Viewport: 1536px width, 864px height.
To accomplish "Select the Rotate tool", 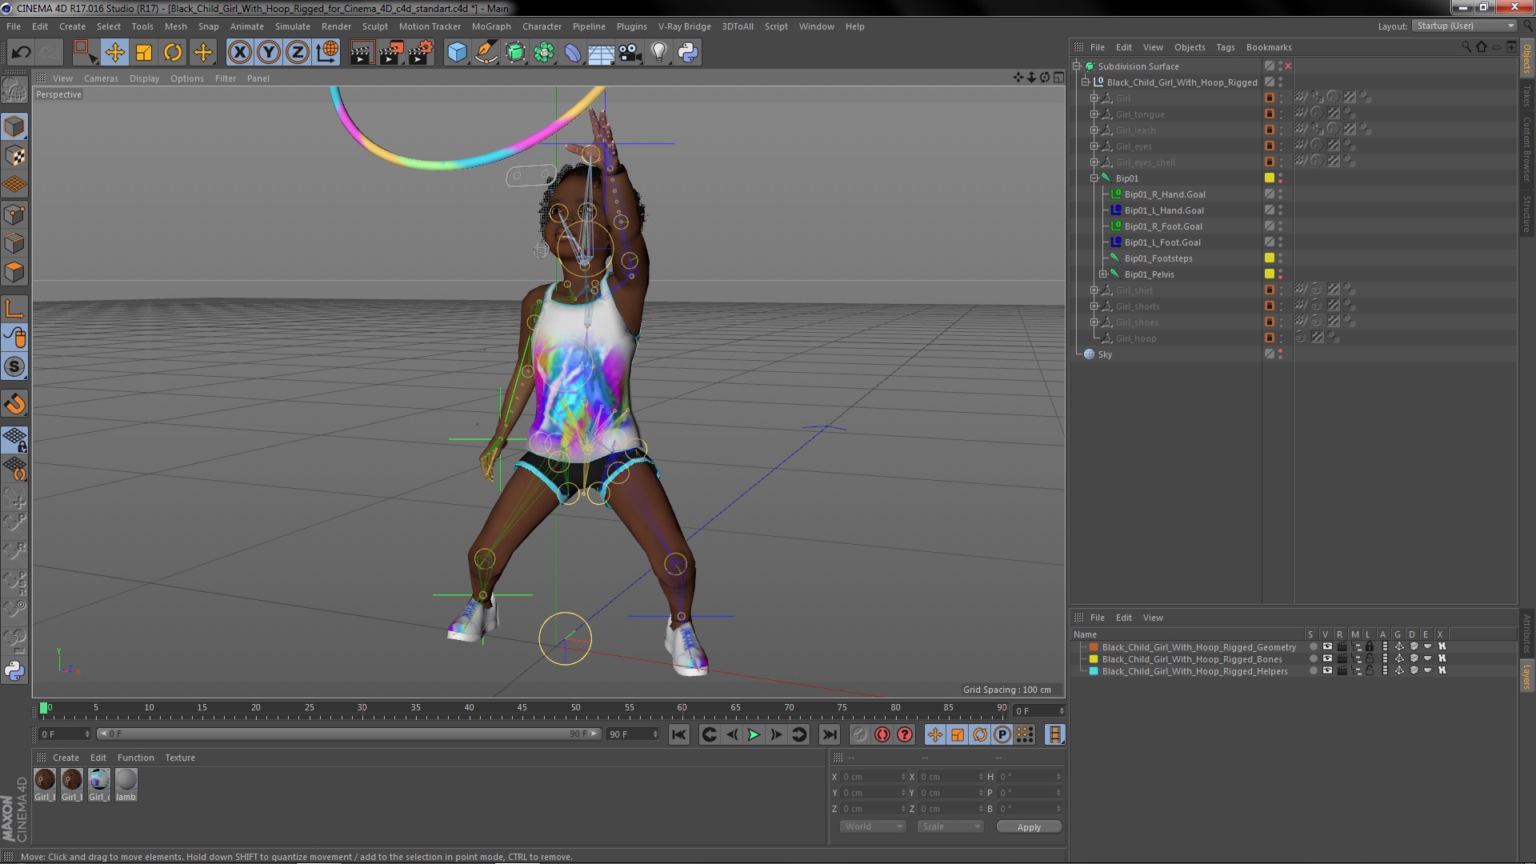I will (173, 53).
